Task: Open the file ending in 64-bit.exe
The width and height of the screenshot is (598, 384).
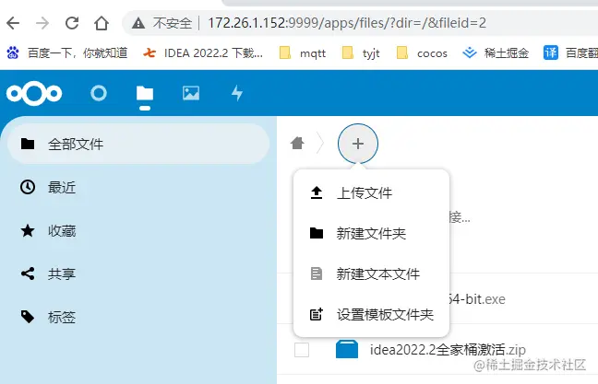Action: (x=477, y=299)
